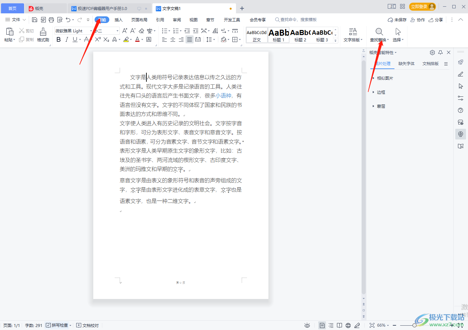
Task: Open the font size dropdown
Action: (x=117, y=31)
